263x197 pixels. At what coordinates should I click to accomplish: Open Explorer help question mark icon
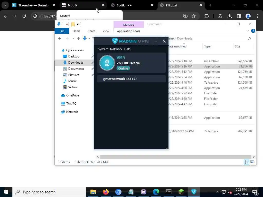253,31
